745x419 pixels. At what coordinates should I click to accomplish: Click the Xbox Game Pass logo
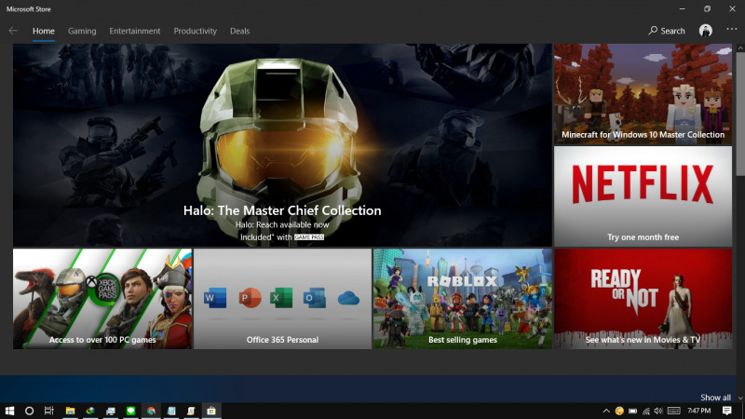104,288
